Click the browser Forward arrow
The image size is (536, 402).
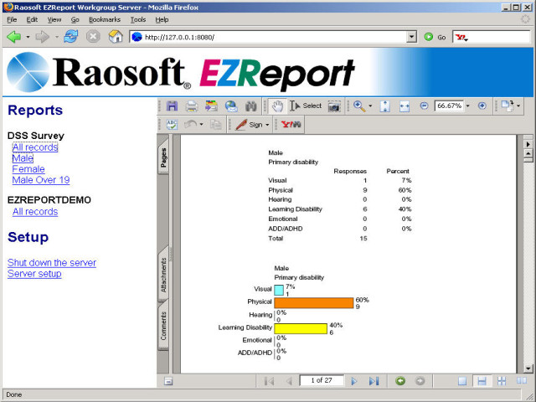(43, 37)
